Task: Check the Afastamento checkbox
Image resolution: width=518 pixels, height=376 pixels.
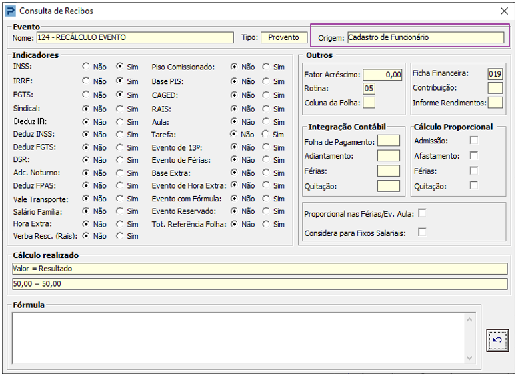Action: (x=474, y=155)
